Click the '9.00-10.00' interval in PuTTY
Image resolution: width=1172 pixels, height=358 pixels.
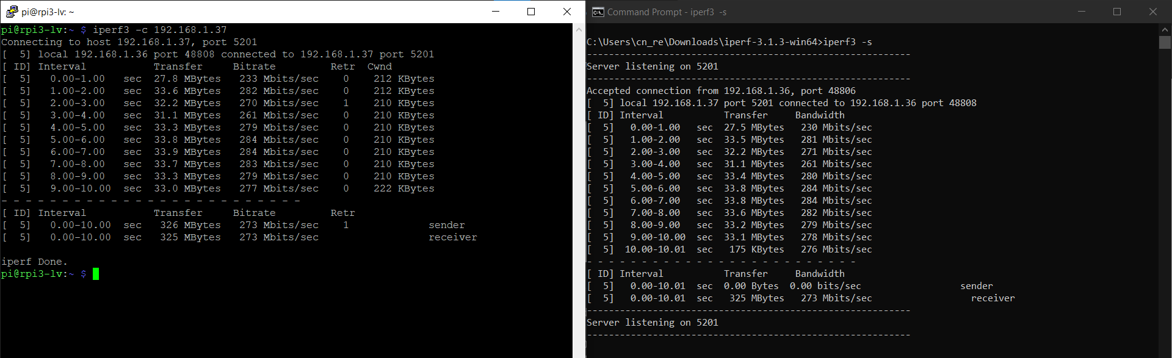coord(81,188)
